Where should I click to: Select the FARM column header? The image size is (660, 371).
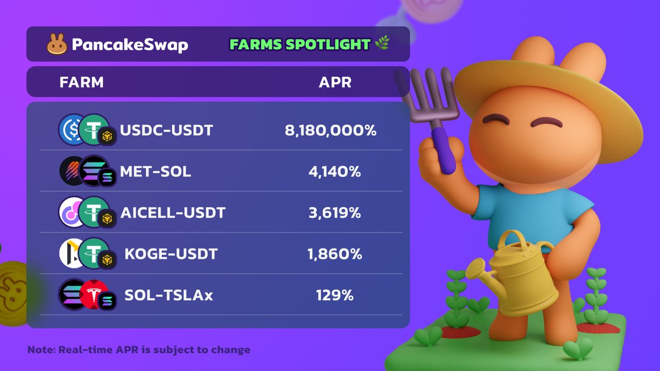[x=81, y=82]
